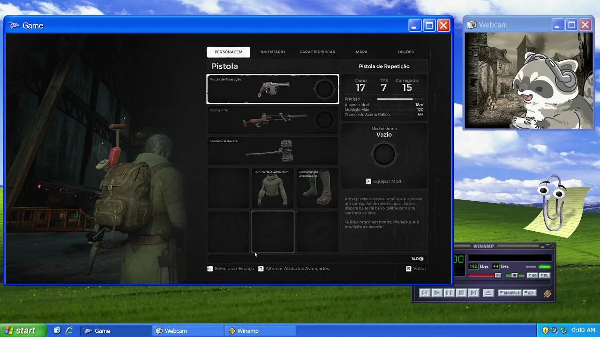
Task: Click the volume speaker tray icon
Action: [x=555, y=330]
